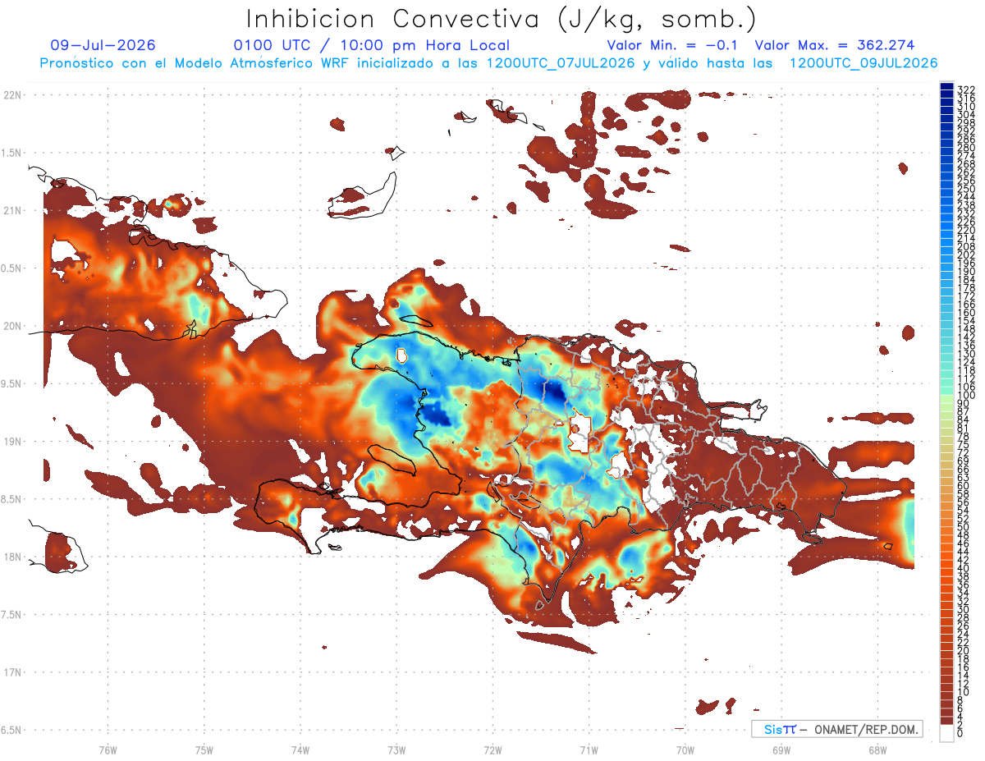Viewport: 985px width, 761px height.
Task: Click the colorbar value "250"
Action: tap(966, 189)
